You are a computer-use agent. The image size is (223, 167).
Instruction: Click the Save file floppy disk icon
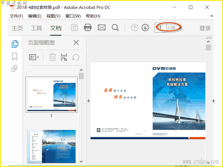coord(74,28)
